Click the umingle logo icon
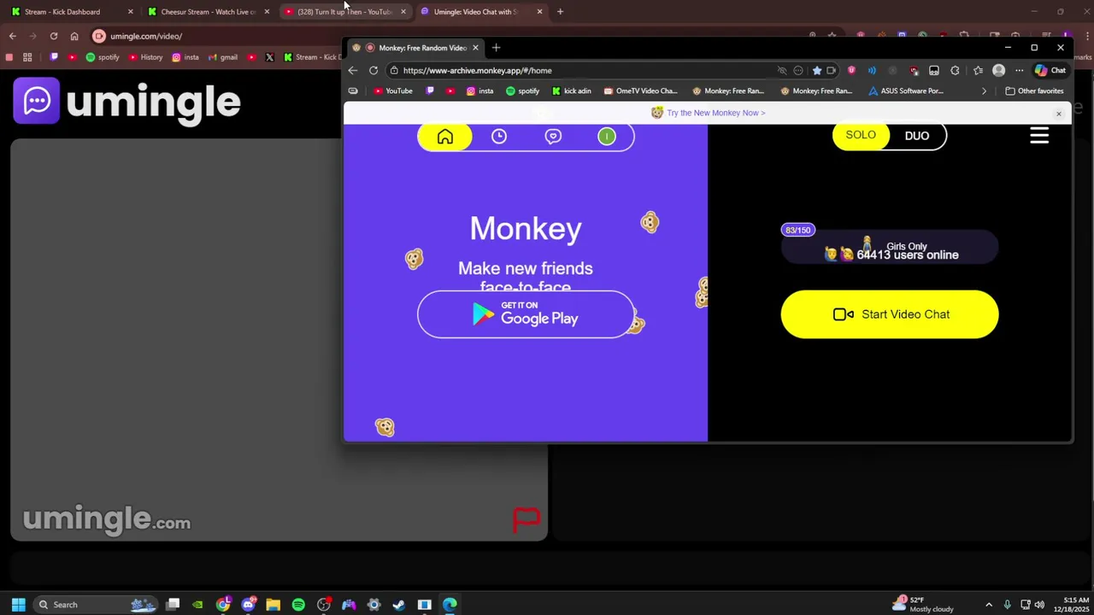1094x615 pixels. (37, 101)
